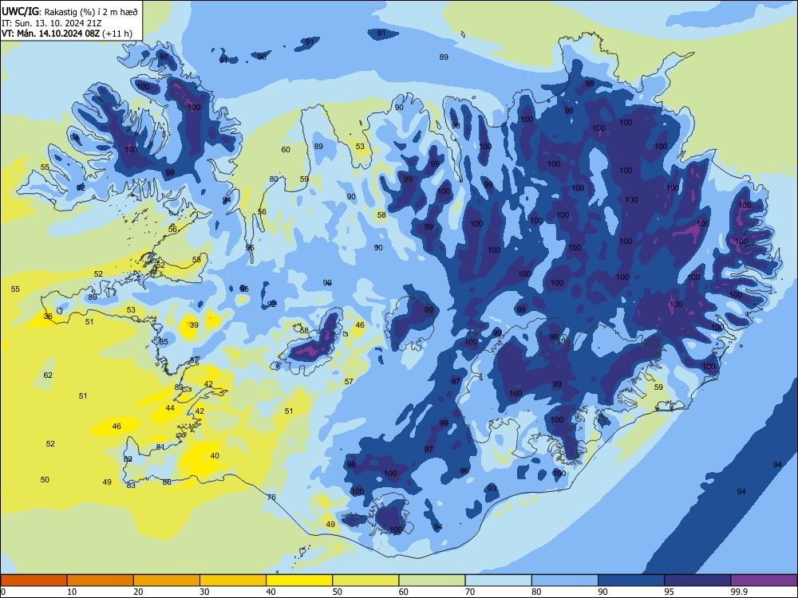Click the purple legend swatch above 99.9
This screenshot has width=798, height=598.
764,580
